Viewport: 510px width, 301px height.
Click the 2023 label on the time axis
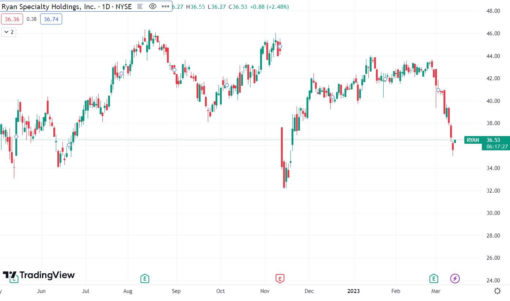coord(353,291)
